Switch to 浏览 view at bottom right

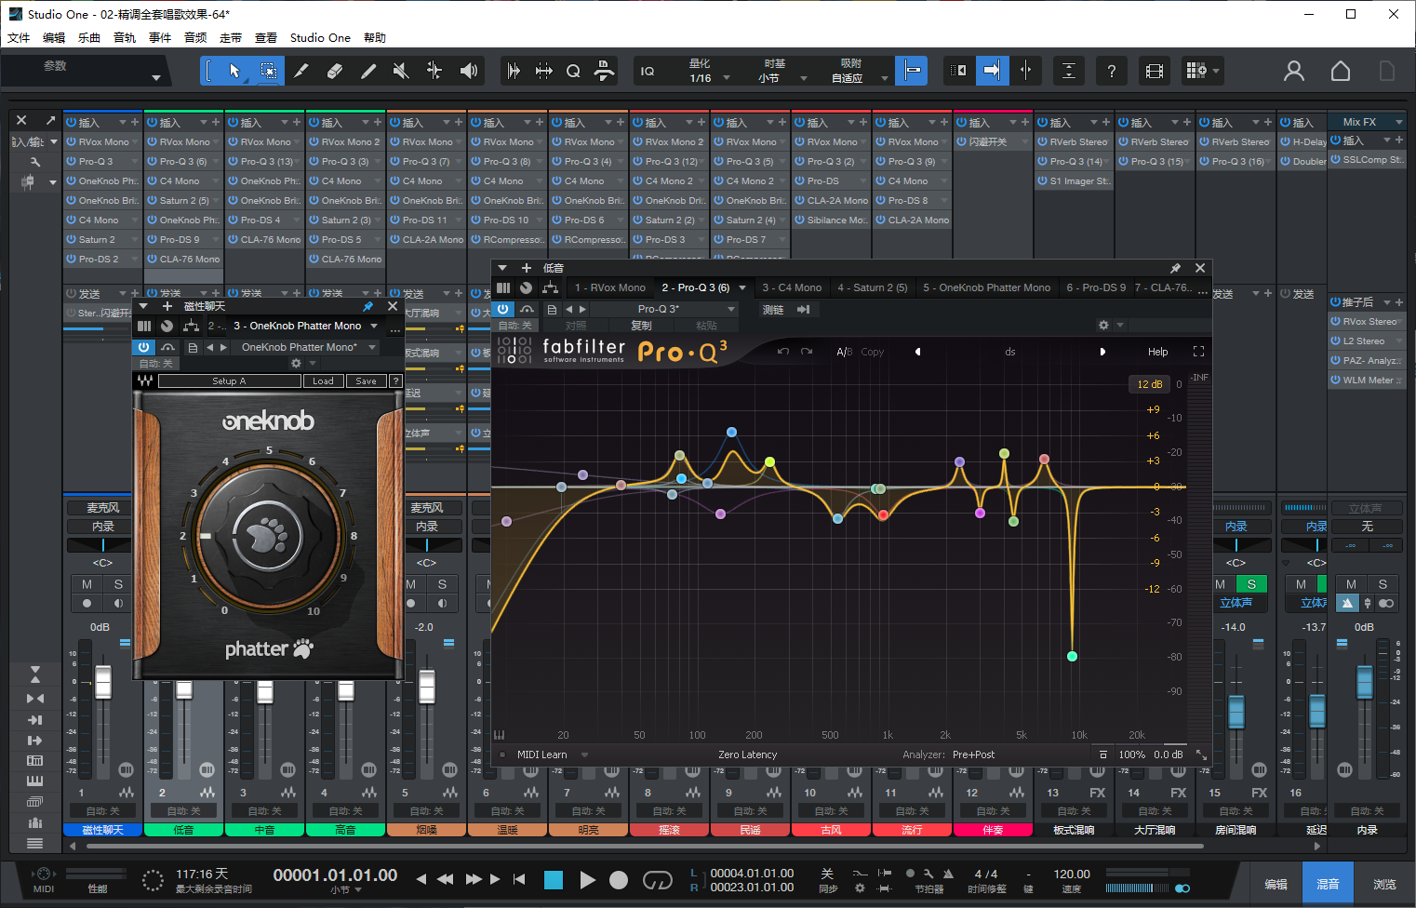[x=1384, y=882]
